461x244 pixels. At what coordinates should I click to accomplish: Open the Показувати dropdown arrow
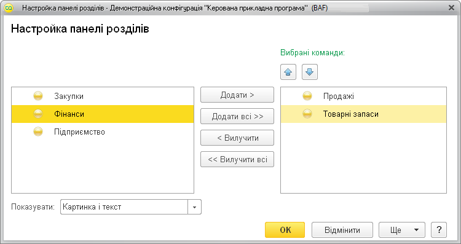[x=194, y=207]
